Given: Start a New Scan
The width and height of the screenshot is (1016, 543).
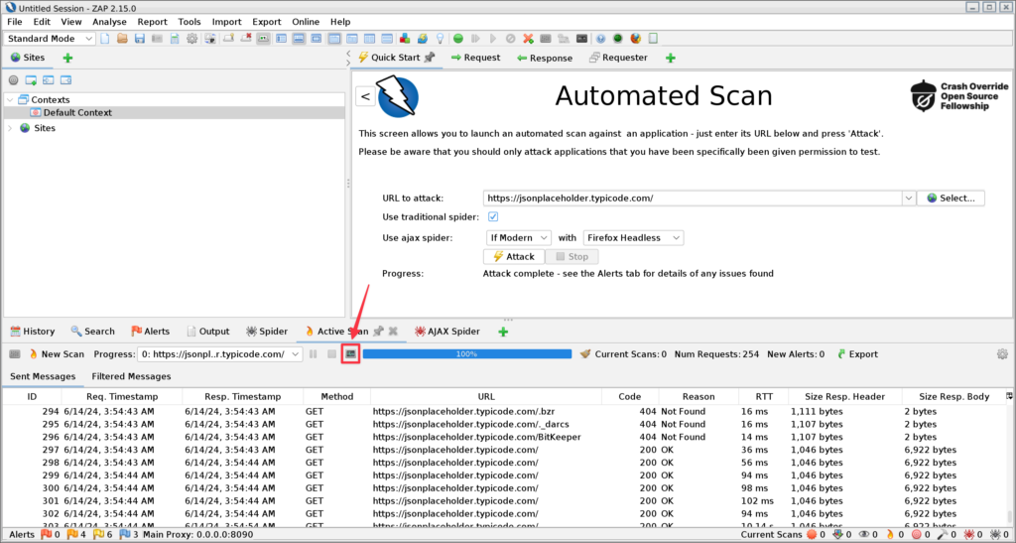Looking at the screenshot, I should 57,354.
